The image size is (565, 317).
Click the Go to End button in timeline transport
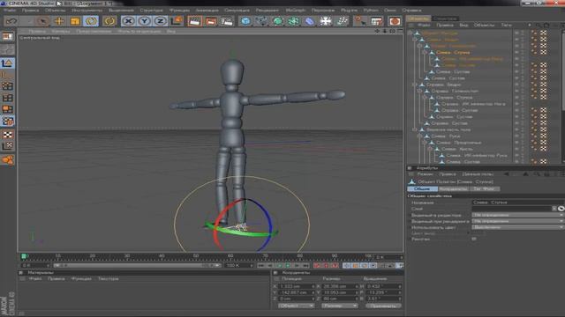coord(305,266)
